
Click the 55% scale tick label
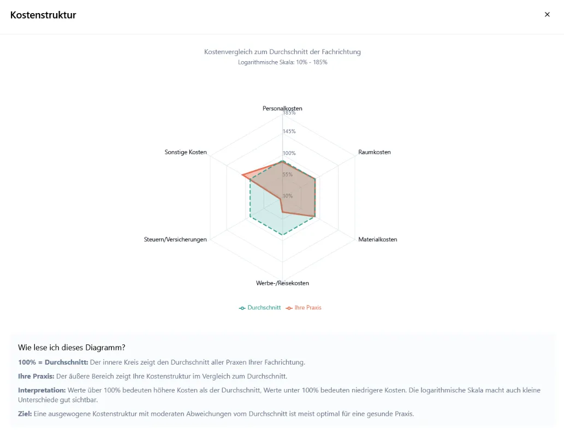pyautogui.click(x=288, y=175)
